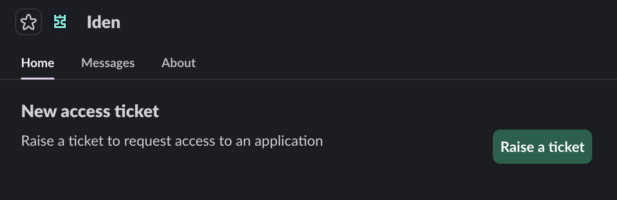Return to Iden's Home view
Screen dimensions: 617x200
pyautogui.click(x=38, y=63)
